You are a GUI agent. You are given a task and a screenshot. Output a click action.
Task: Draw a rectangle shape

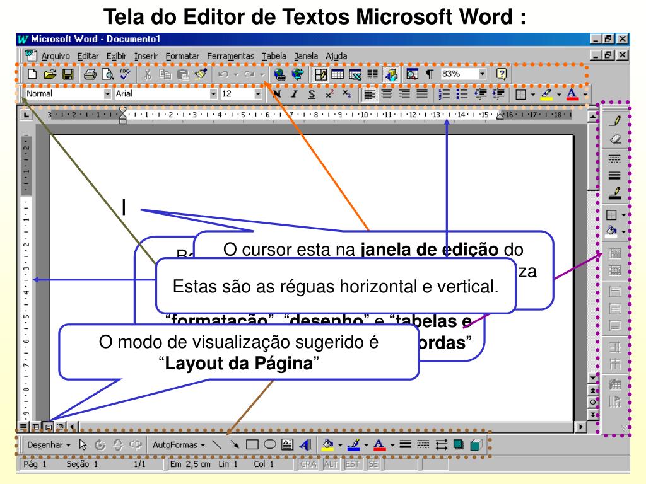click(x=252, y=444)
